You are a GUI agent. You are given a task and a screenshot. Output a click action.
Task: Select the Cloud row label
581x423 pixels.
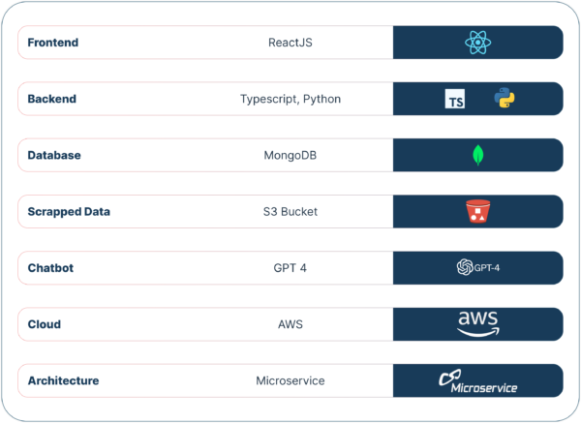[45, 324]
